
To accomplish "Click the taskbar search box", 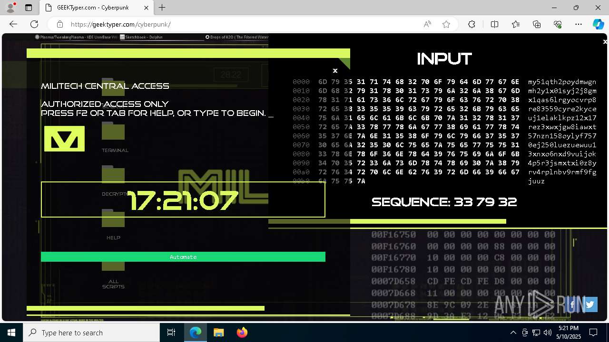I will 91,332.
